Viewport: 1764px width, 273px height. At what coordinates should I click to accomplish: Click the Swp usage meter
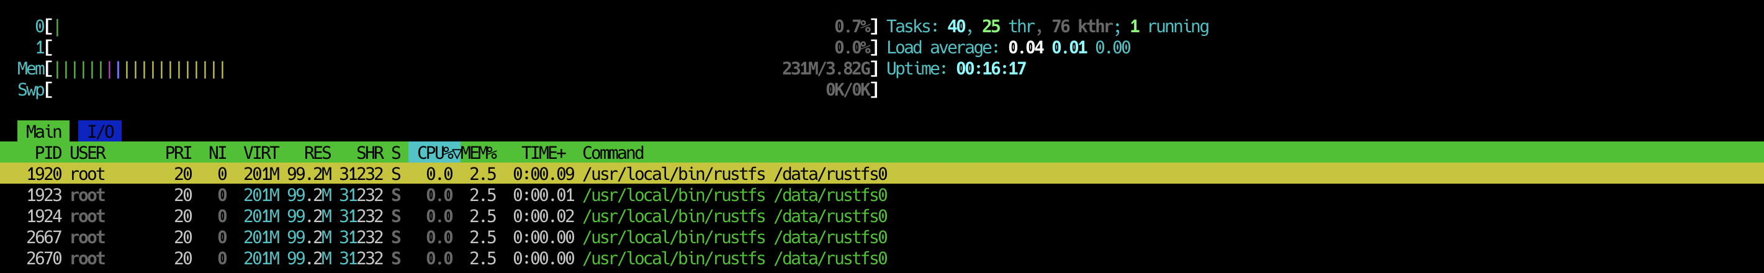pyautogui.click(x=446, y=89)
